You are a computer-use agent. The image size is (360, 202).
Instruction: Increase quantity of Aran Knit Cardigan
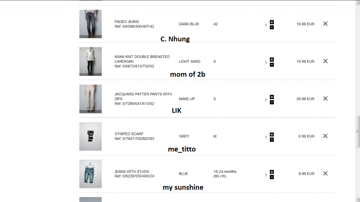click(x=272, y=59)
